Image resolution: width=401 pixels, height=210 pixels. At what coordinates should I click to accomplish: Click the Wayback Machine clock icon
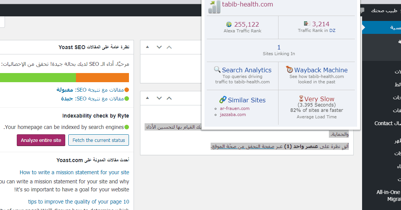(x=289, y=70)
